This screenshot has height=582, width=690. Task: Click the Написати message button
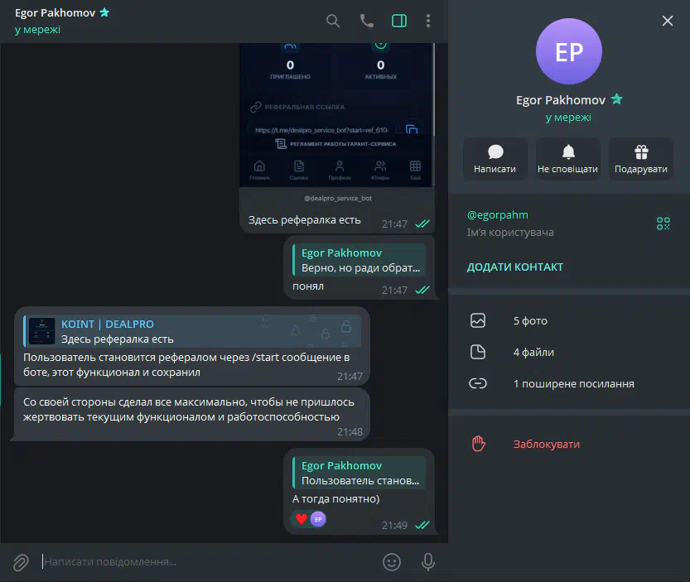pyautogui.click(x=495, y=159)
